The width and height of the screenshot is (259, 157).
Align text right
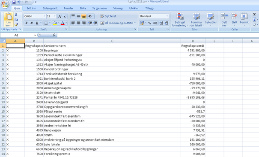point(84,23)
